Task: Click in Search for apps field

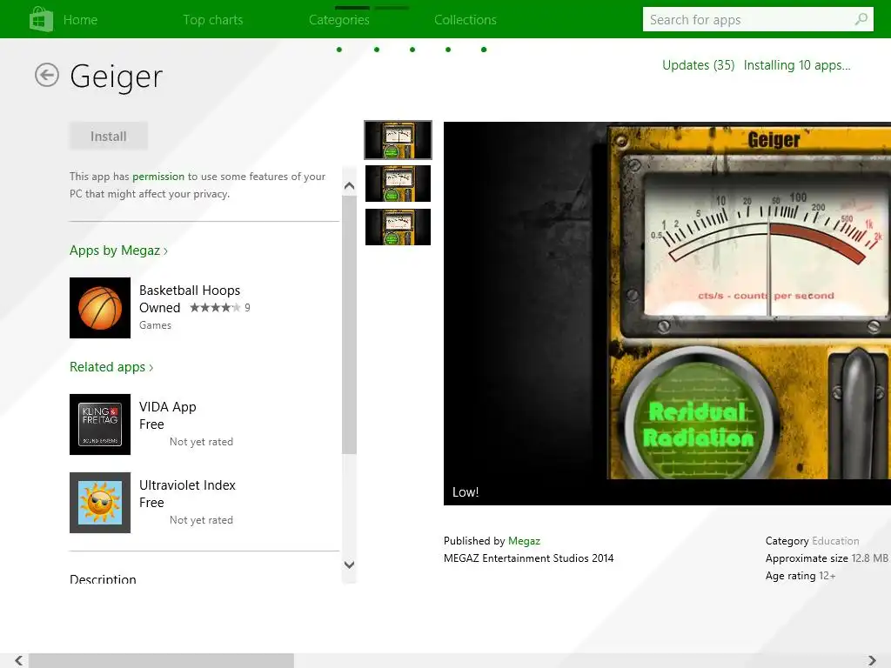Action: (x=758, y=19)
